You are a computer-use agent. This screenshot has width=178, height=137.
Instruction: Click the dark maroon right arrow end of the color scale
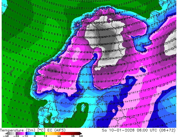[x=81, y=133]
